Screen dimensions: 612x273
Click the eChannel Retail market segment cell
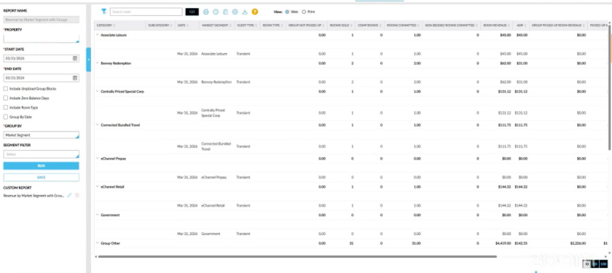point(213,205)
